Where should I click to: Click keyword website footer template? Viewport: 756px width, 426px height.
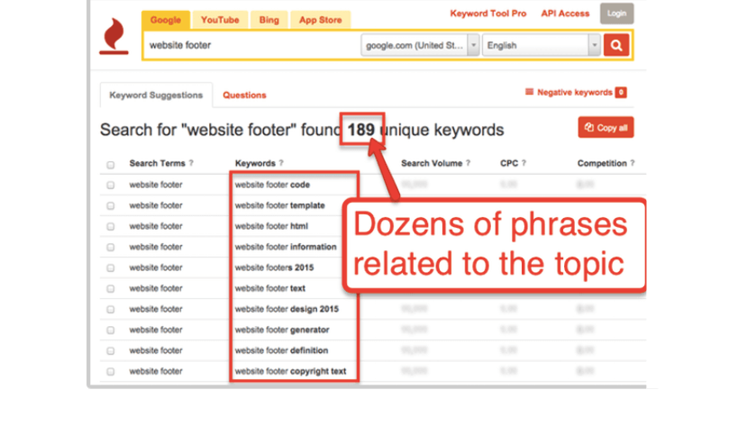(x=279, y=205)
